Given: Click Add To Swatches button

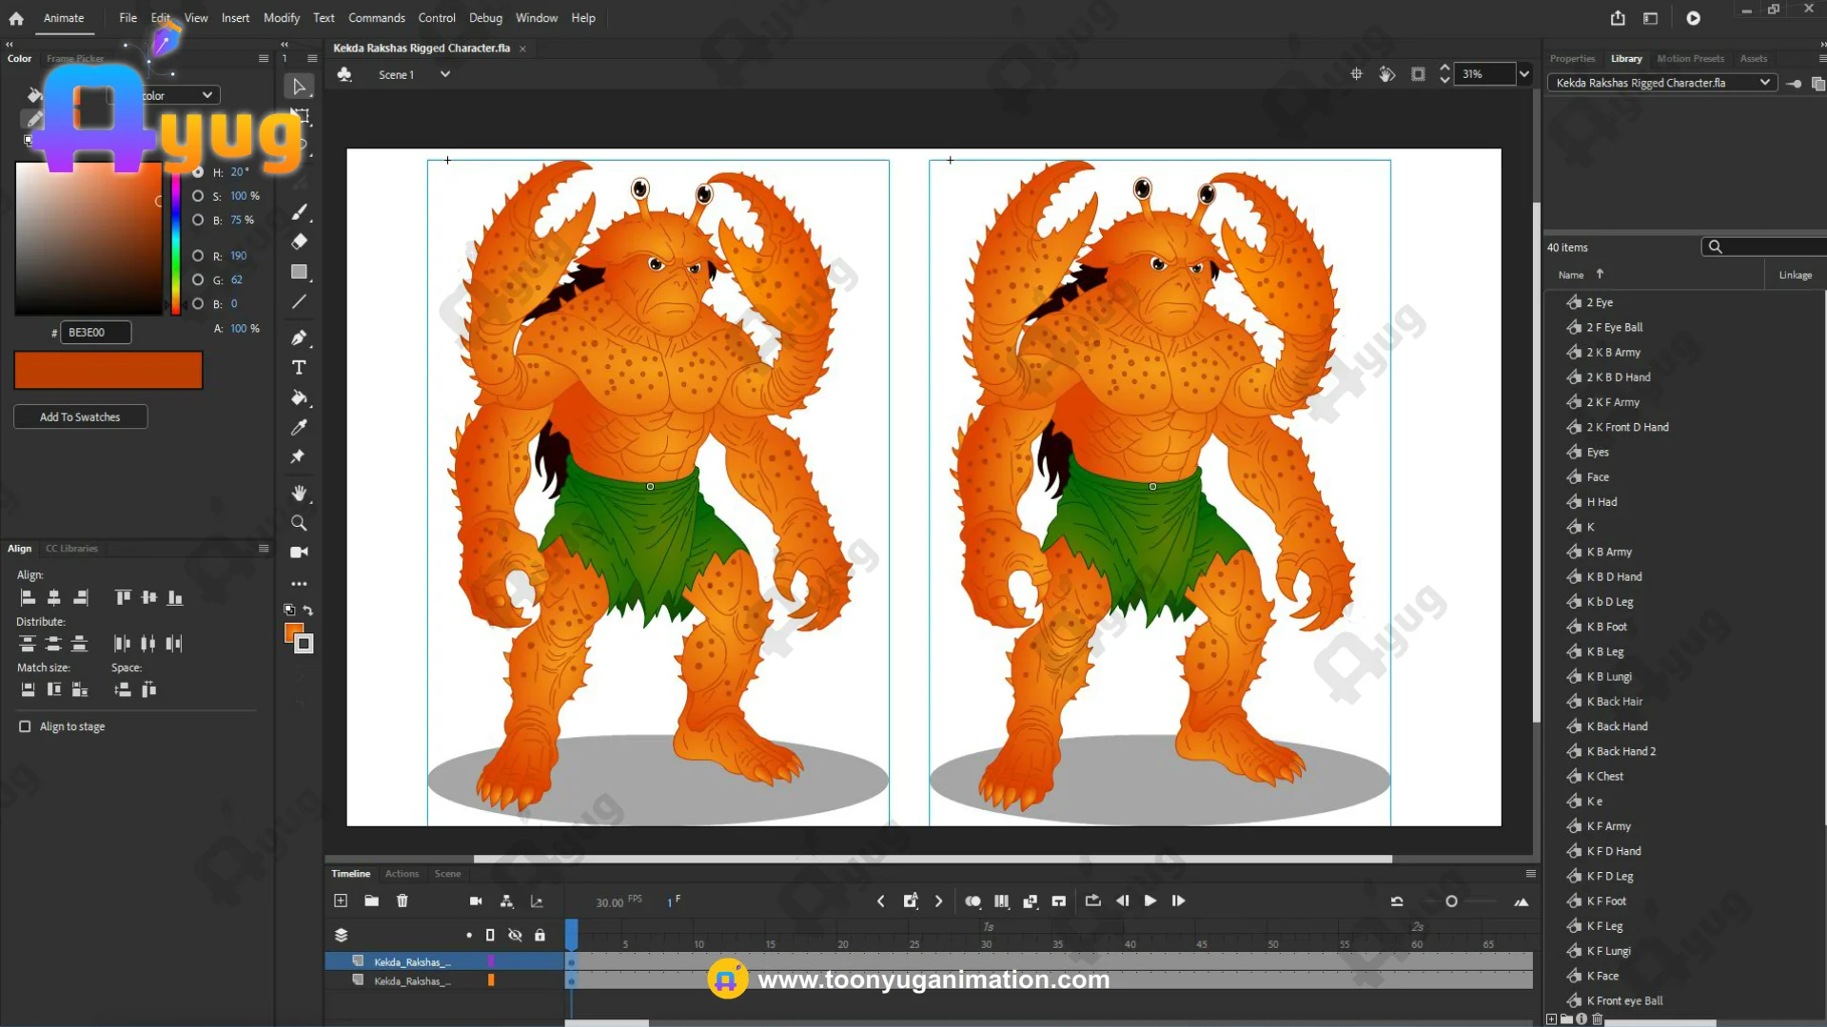Looking at the screenshot, I should [x=80, y=417].
